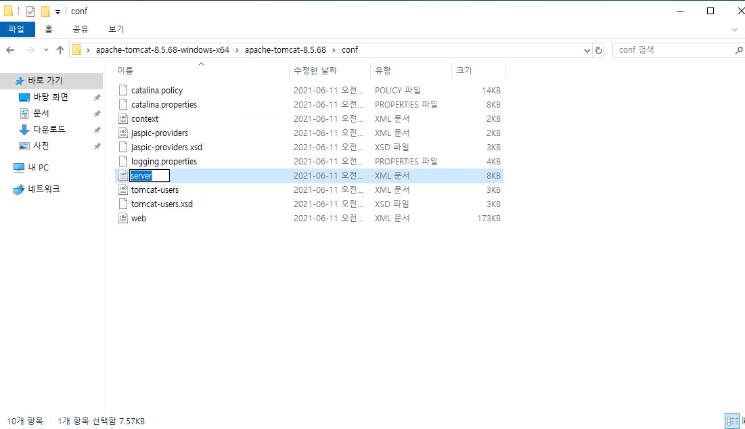Select the web file name
The image size is (745, 429).
click(x=139, y=219)
